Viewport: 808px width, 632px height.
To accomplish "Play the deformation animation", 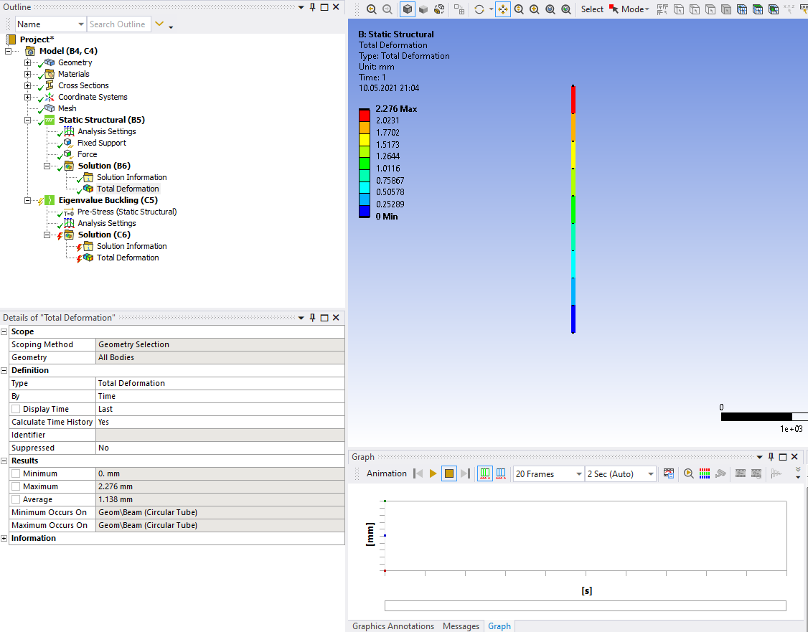I will pos(433,473).
